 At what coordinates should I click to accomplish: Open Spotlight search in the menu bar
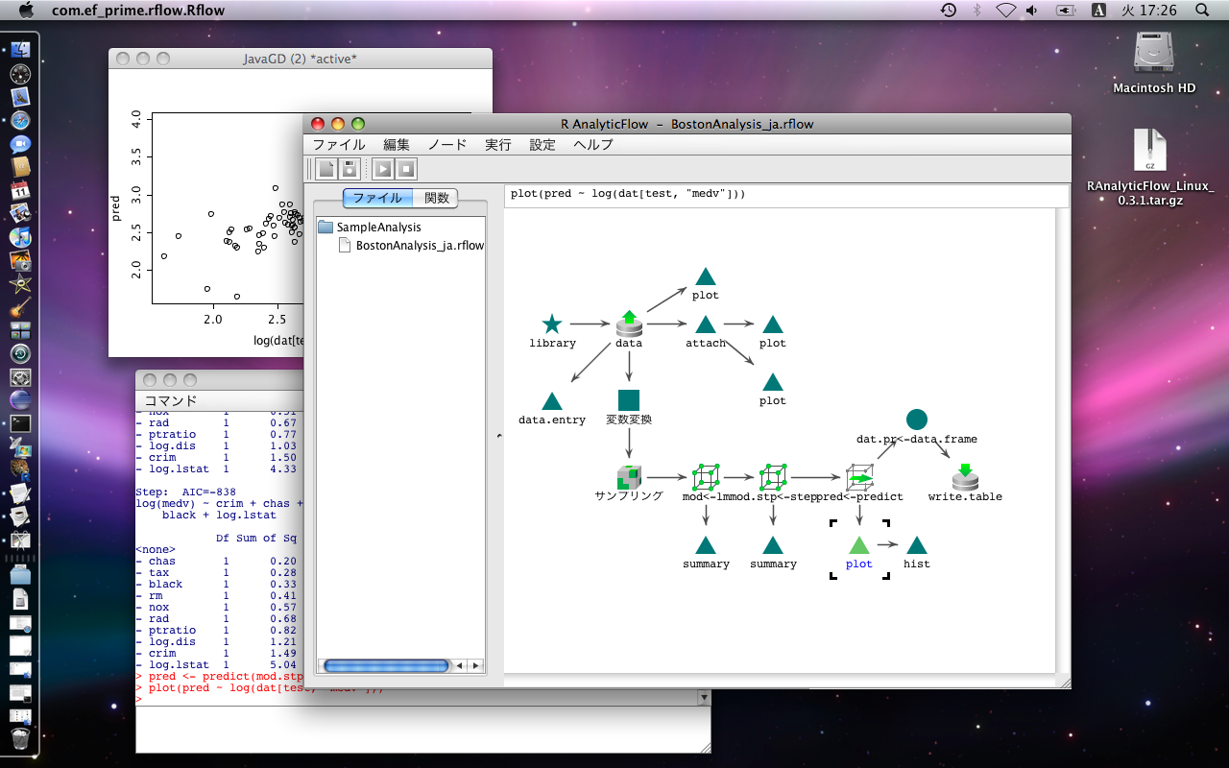coord(1203,10)
